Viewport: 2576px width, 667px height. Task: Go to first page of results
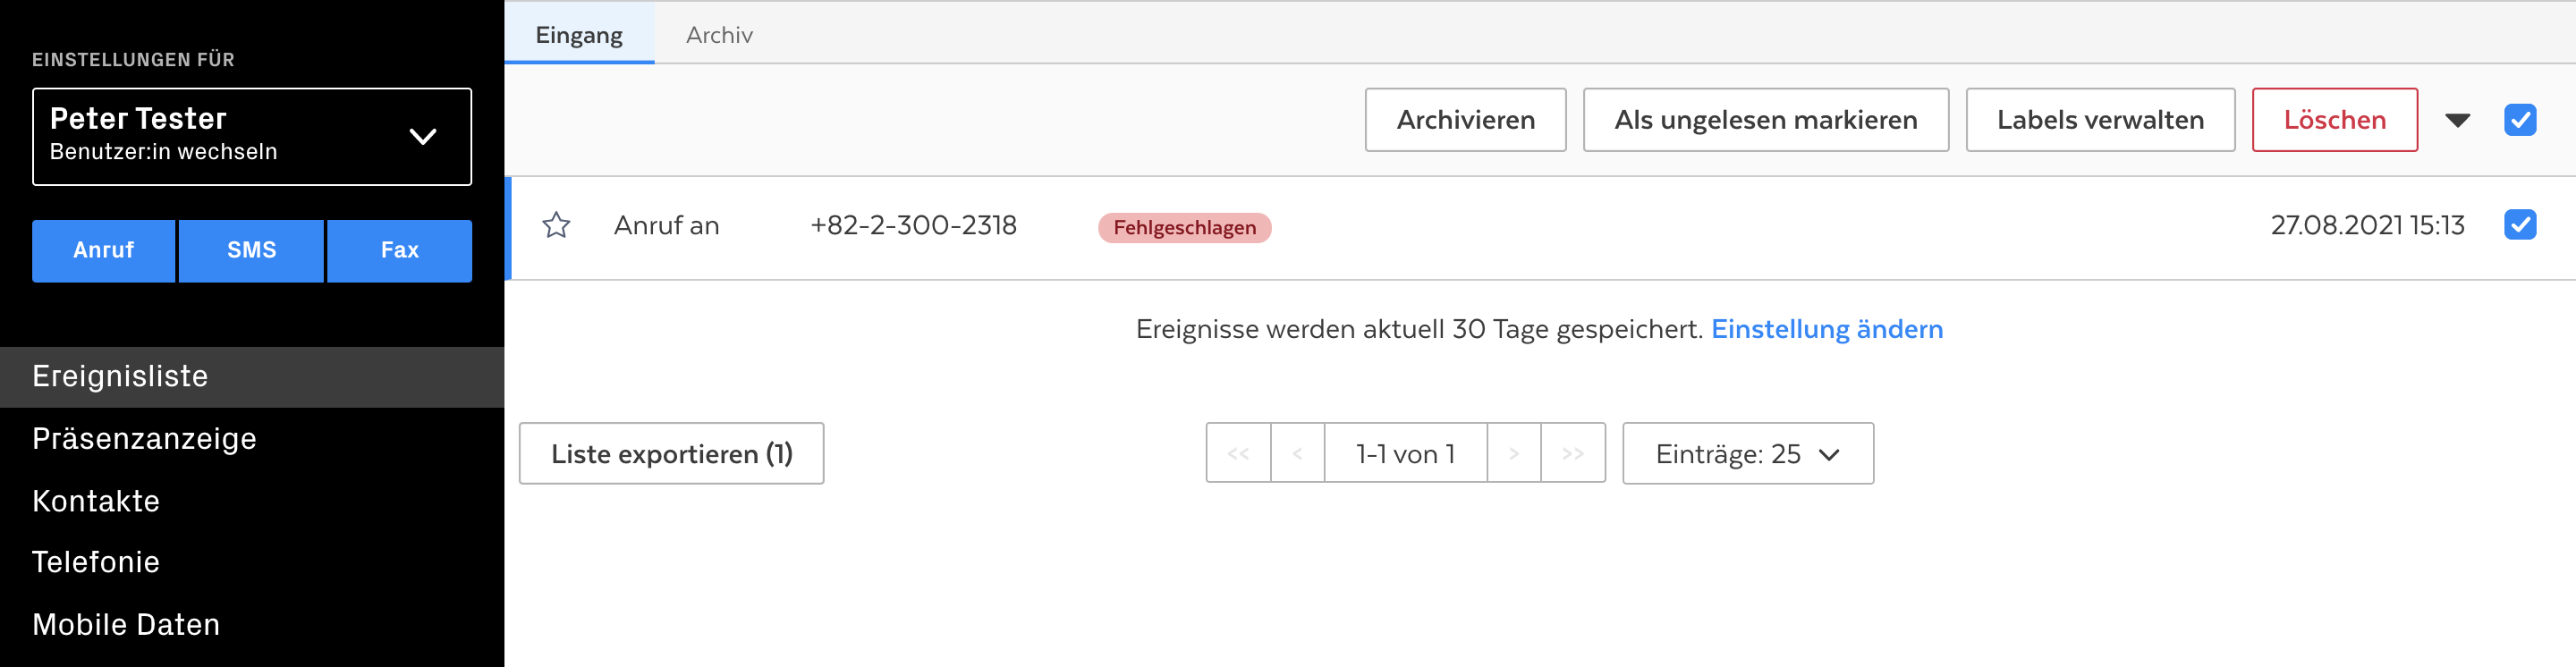tap(1238, 454)
